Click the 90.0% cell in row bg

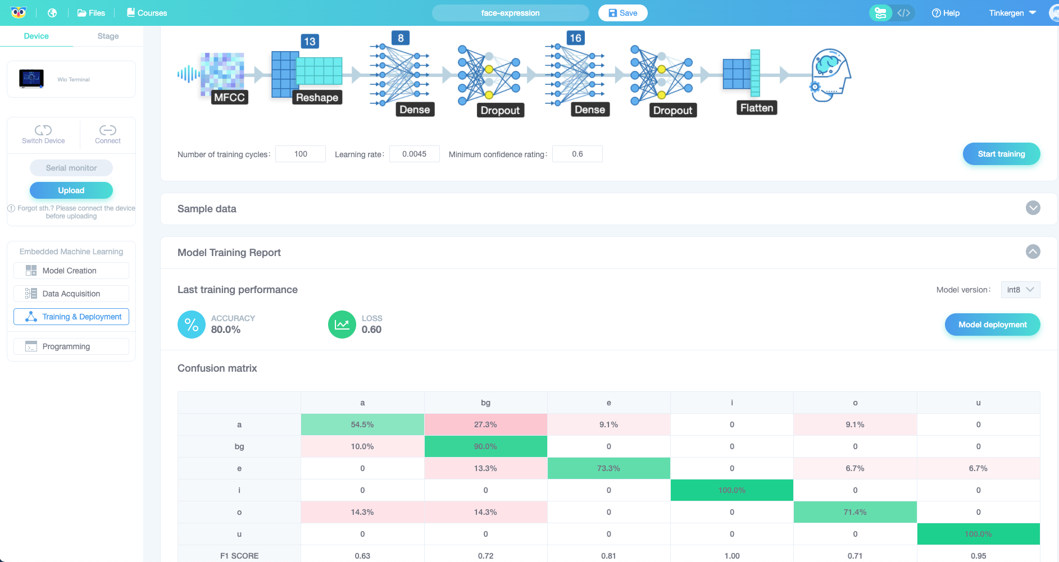485,446
